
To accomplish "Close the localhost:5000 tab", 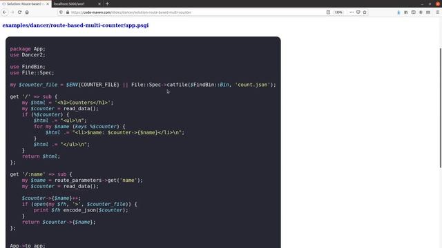I will [99, 4].
